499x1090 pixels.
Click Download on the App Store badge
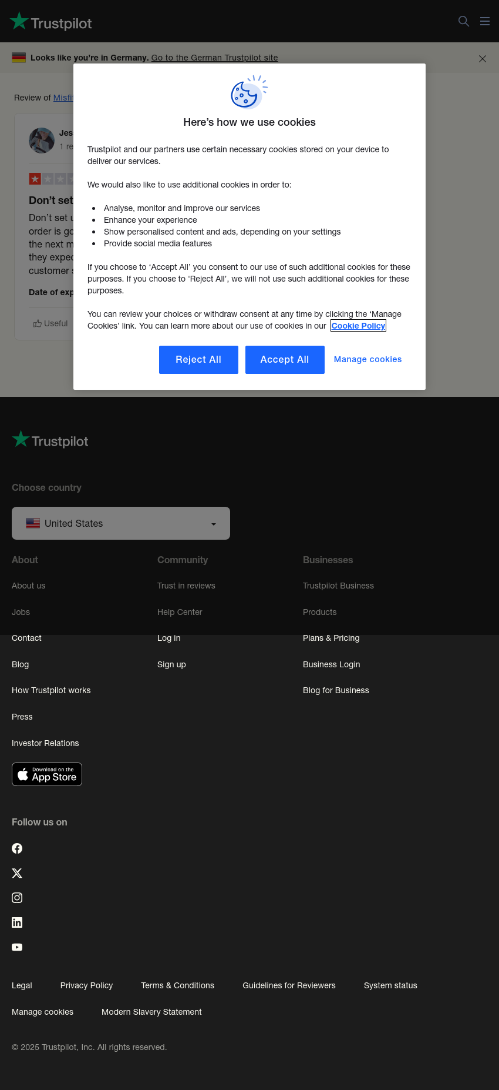47,774
